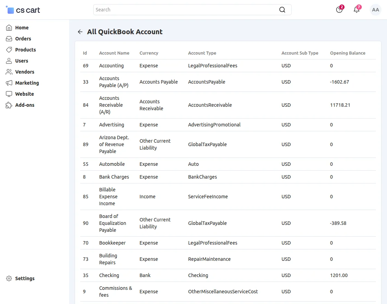Click the Users sidebar icon
Image resolution: width=387 pixels, height=304 pixels.
[x=9, y=61]
